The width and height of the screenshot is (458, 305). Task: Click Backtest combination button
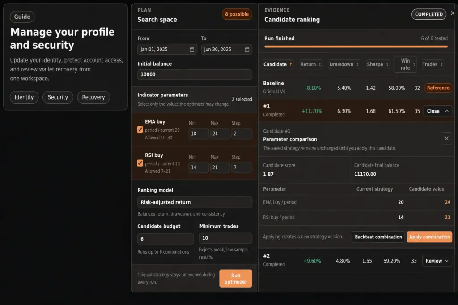click(x=378, y=237)
